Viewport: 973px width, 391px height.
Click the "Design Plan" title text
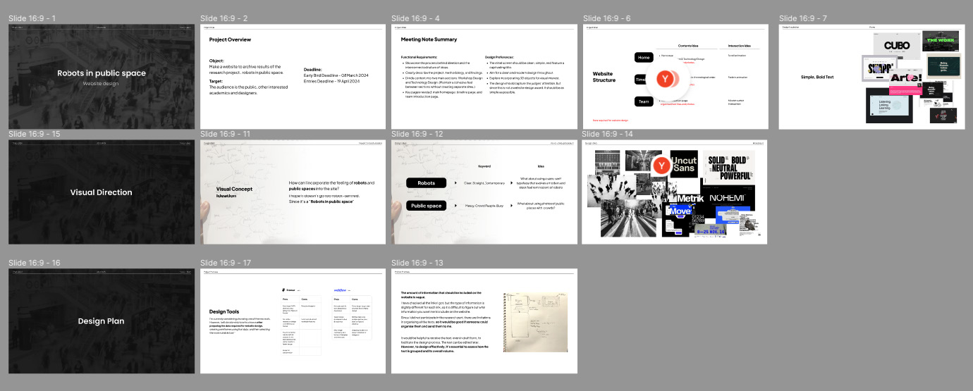(101, 321)
